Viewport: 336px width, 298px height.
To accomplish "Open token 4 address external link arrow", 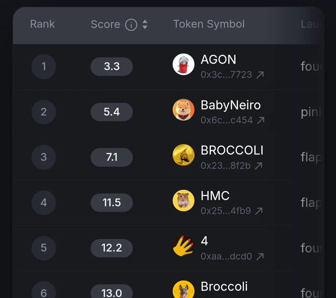I will pos(260,256).
